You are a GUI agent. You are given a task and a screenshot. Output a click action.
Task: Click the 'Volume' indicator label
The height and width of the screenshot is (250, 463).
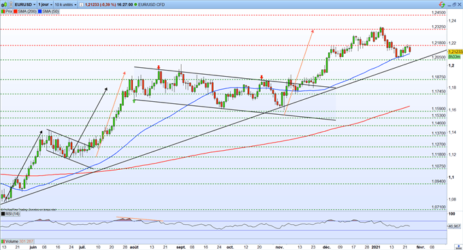point(12,241)
